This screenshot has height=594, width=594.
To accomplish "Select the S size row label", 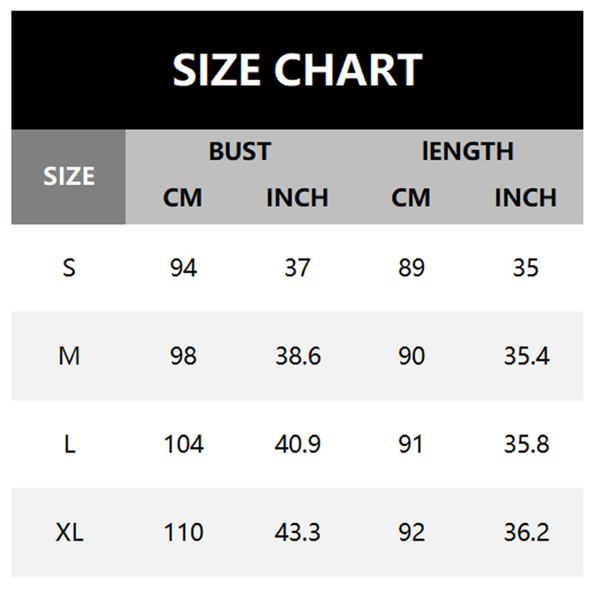I will click(69, 268).
